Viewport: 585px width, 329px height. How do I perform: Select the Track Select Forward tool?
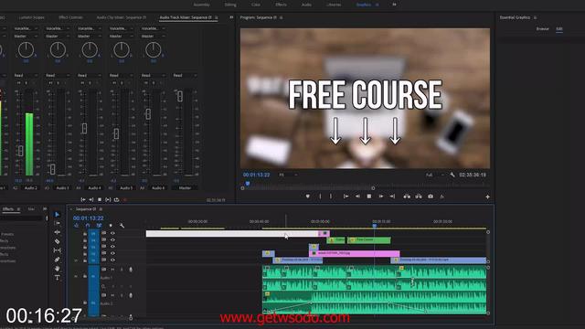pyautogui.click(x=57, y=223)
